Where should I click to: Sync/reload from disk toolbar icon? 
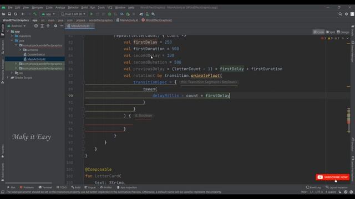pos(16,14)
